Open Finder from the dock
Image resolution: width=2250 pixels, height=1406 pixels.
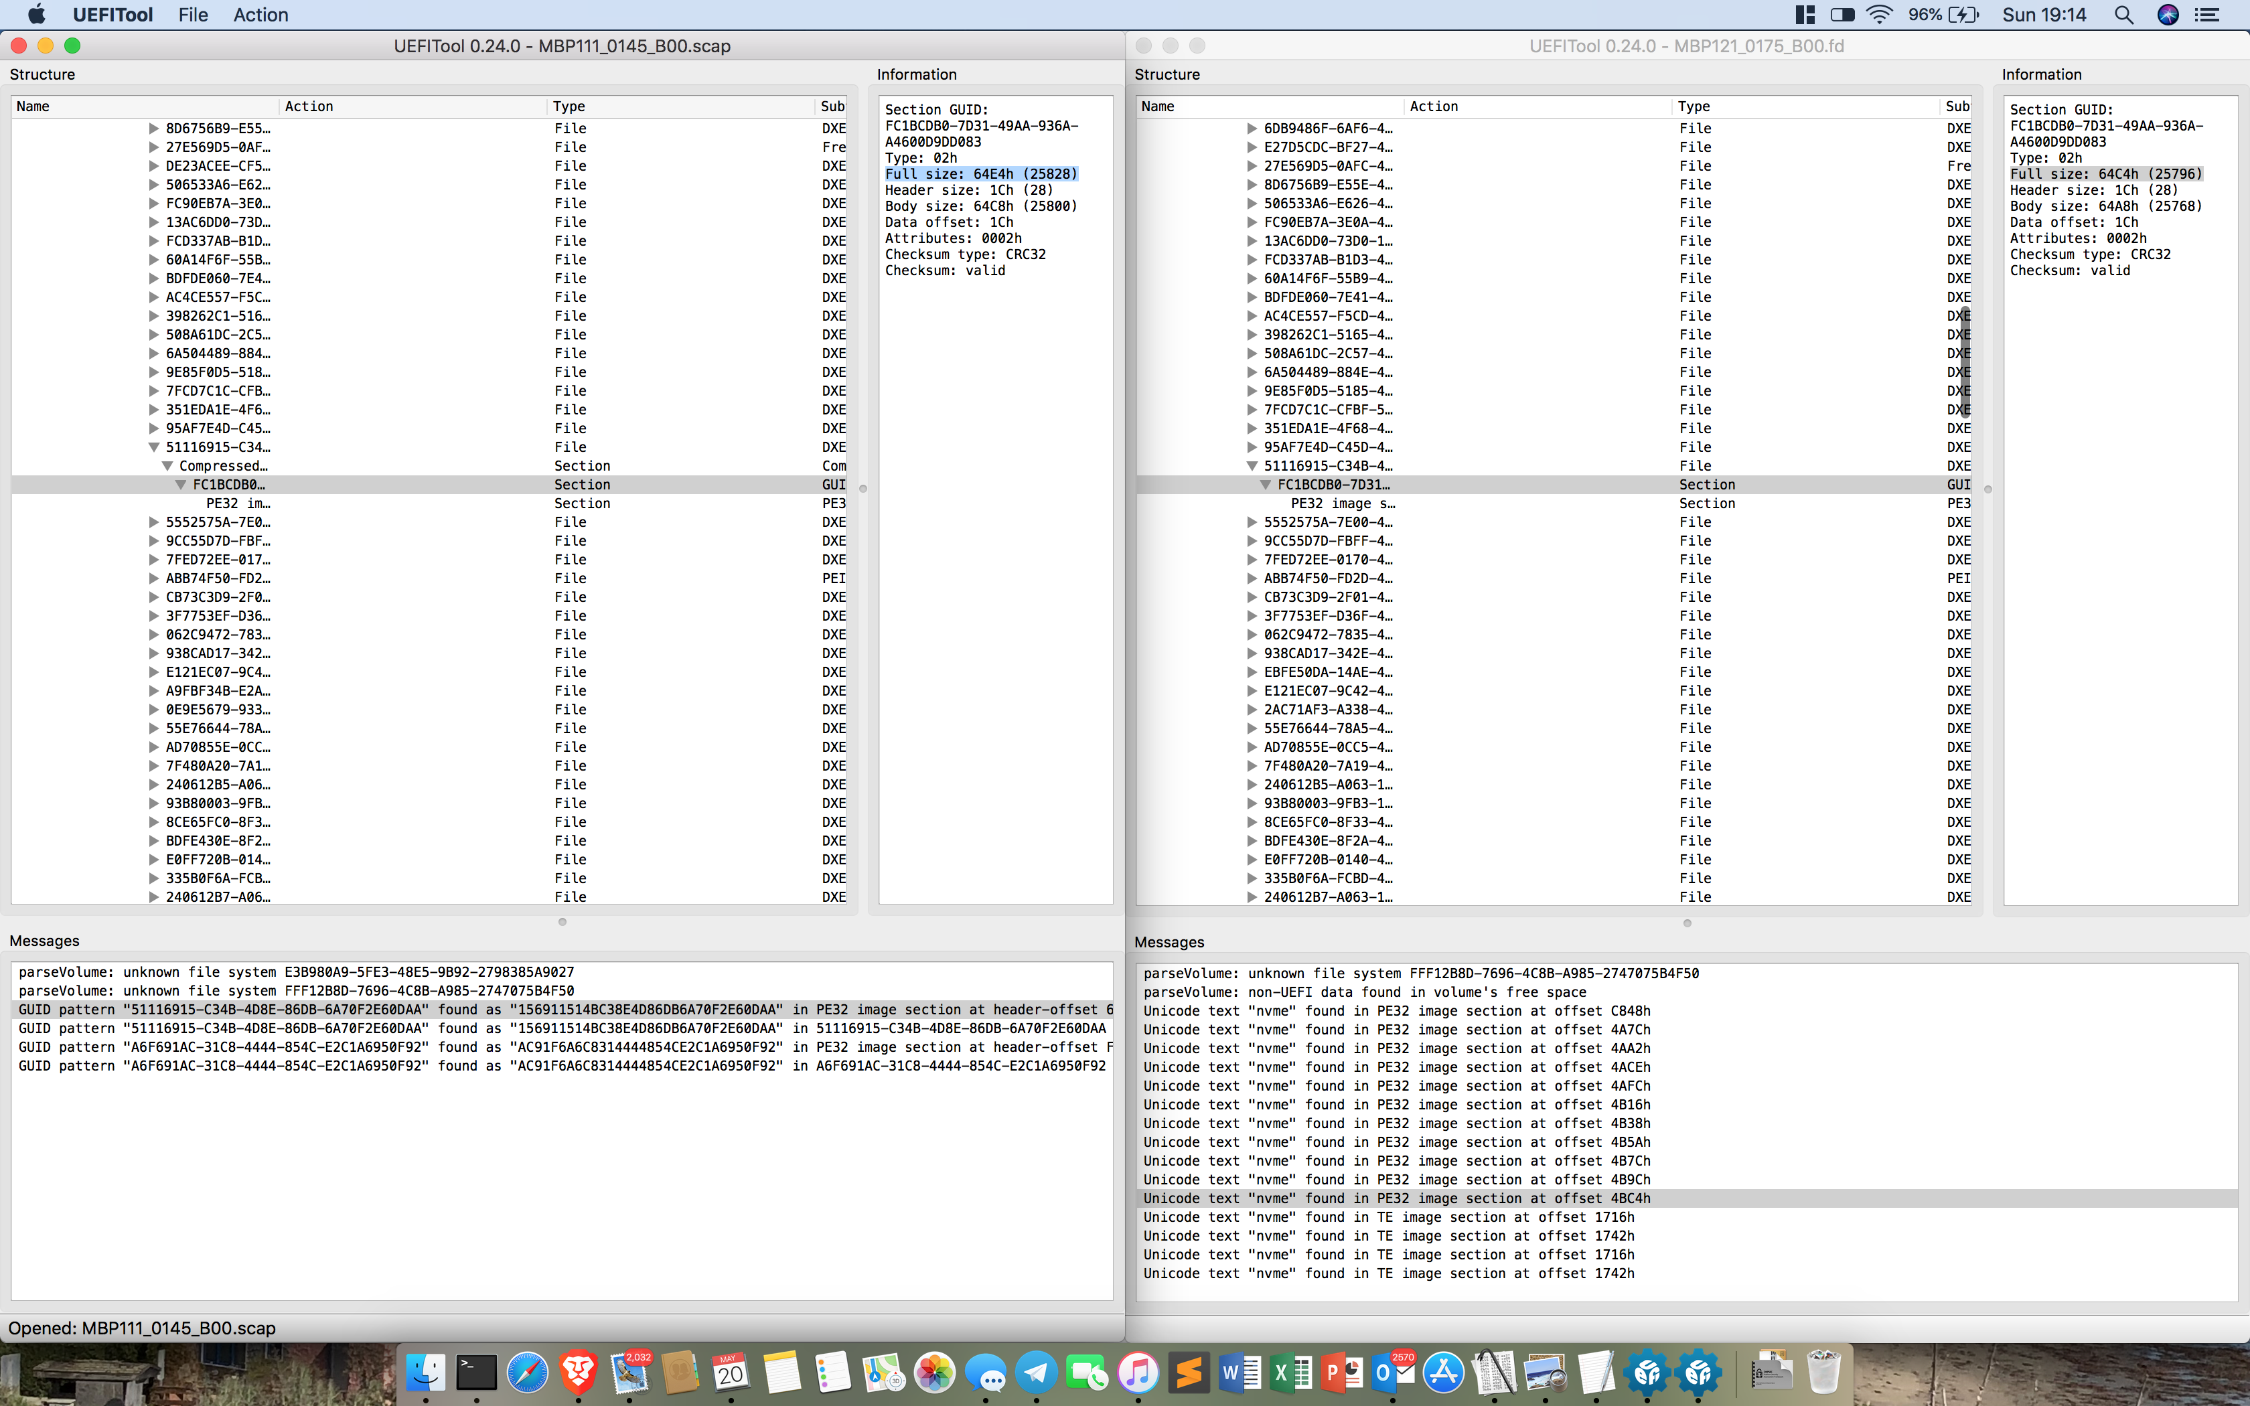(426, 1373)
